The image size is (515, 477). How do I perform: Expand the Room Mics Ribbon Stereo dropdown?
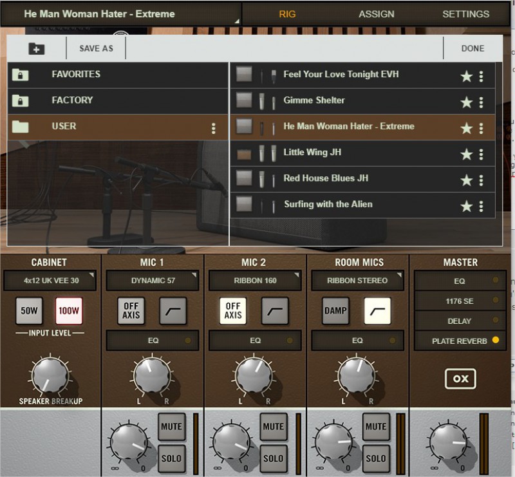click(x=357, y=281)
